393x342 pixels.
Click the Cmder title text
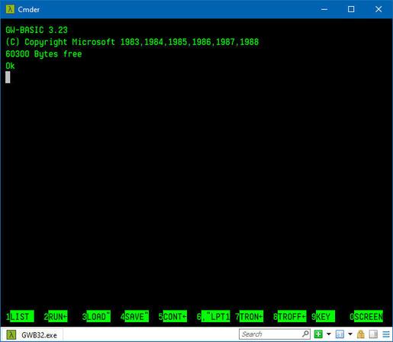[29, 10]
